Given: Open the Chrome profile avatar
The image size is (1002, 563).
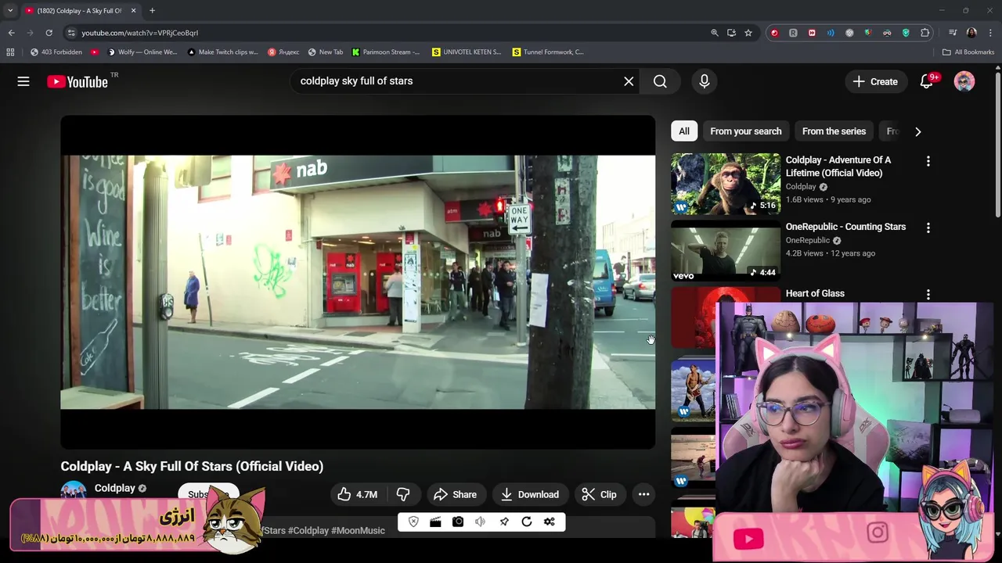Looking at the screenshot, I should coord(971,33).
